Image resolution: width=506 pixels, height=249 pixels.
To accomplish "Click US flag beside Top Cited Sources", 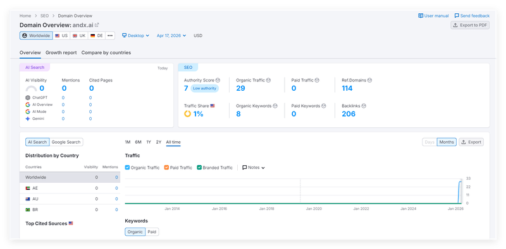I will [x=71, y=223].
